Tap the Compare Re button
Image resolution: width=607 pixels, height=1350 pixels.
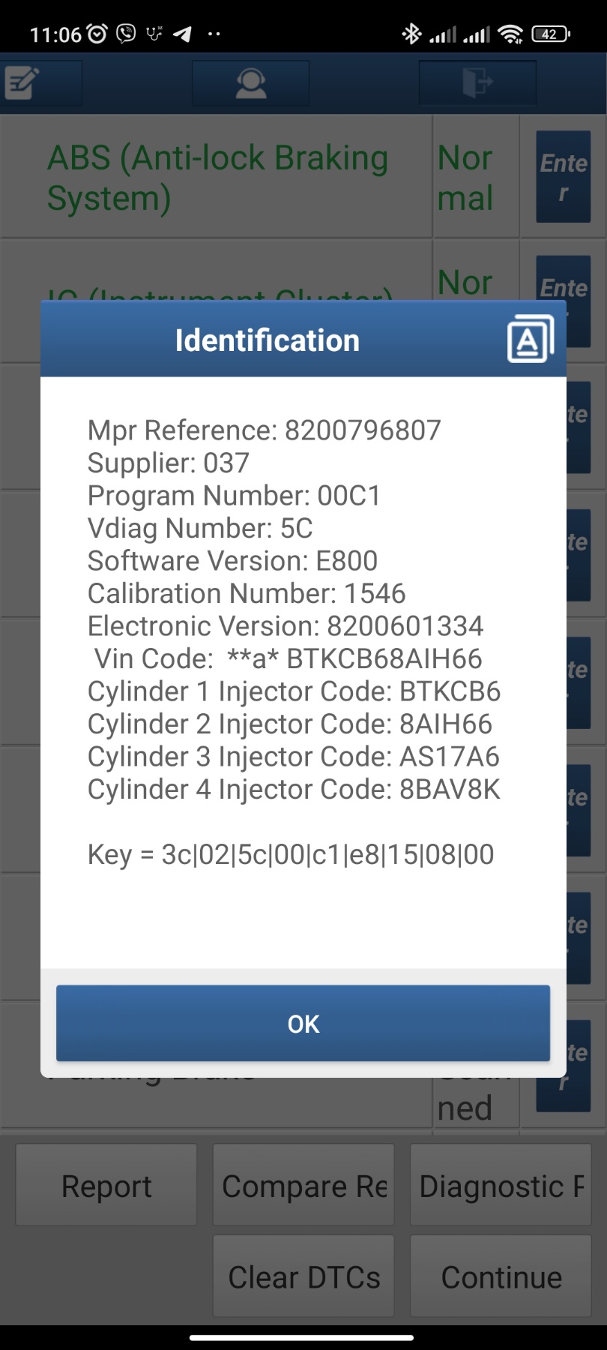[303, 1186]
